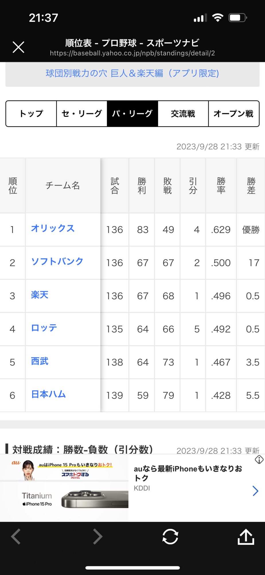
Task: Tap the 楽天 team link
Action: [40, 295]
